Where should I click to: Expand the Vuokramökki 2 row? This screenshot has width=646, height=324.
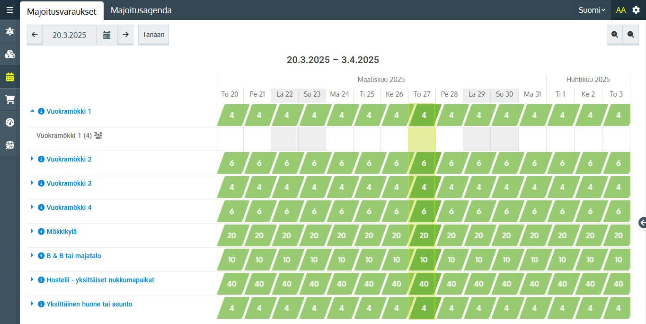[32, 159]
